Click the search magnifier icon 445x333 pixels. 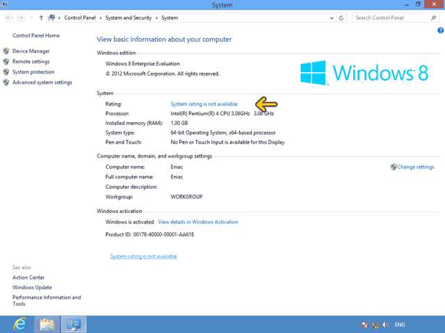(x=433, y=18)
